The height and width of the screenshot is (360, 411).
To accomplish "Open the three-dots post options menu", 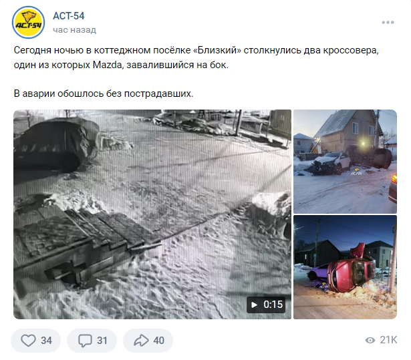I will [x=388, y=23].
